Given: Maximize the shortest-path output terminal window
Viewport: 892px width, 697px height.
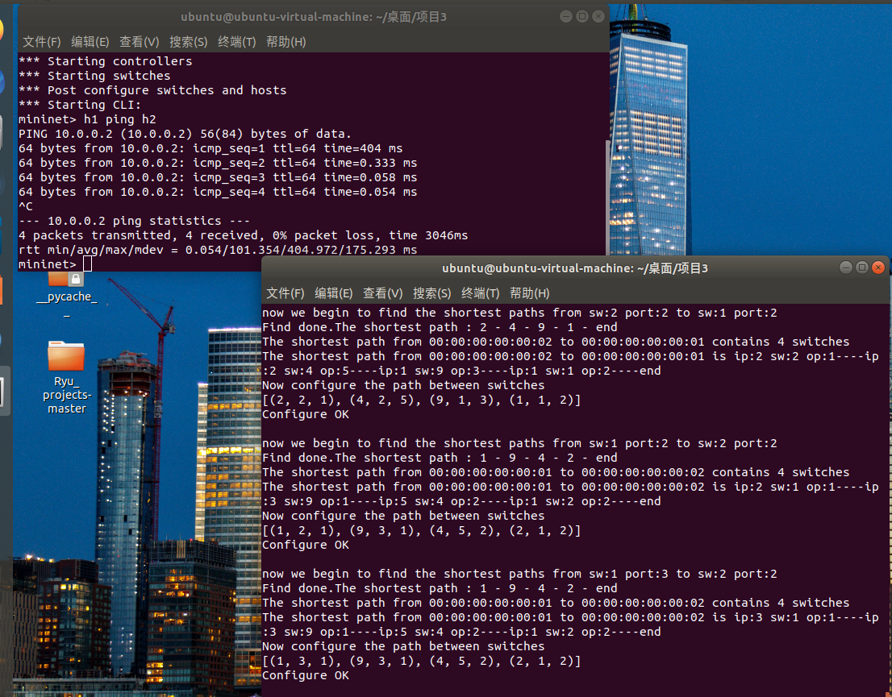Looking at the screenshot, I should point(861,268).
